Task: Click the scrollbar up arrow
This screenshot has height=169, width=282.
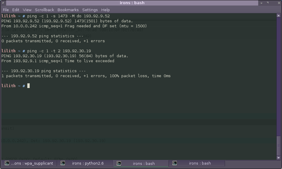Action: 278,16
